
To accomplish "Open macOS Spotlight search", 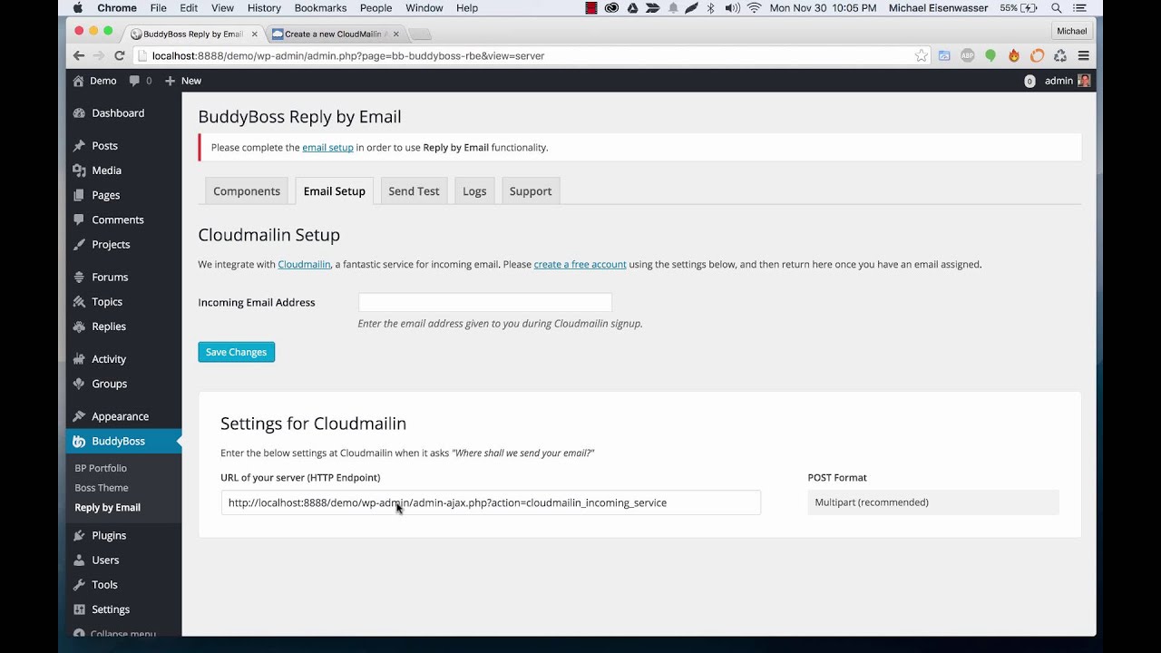I will tap(1057, 8).
